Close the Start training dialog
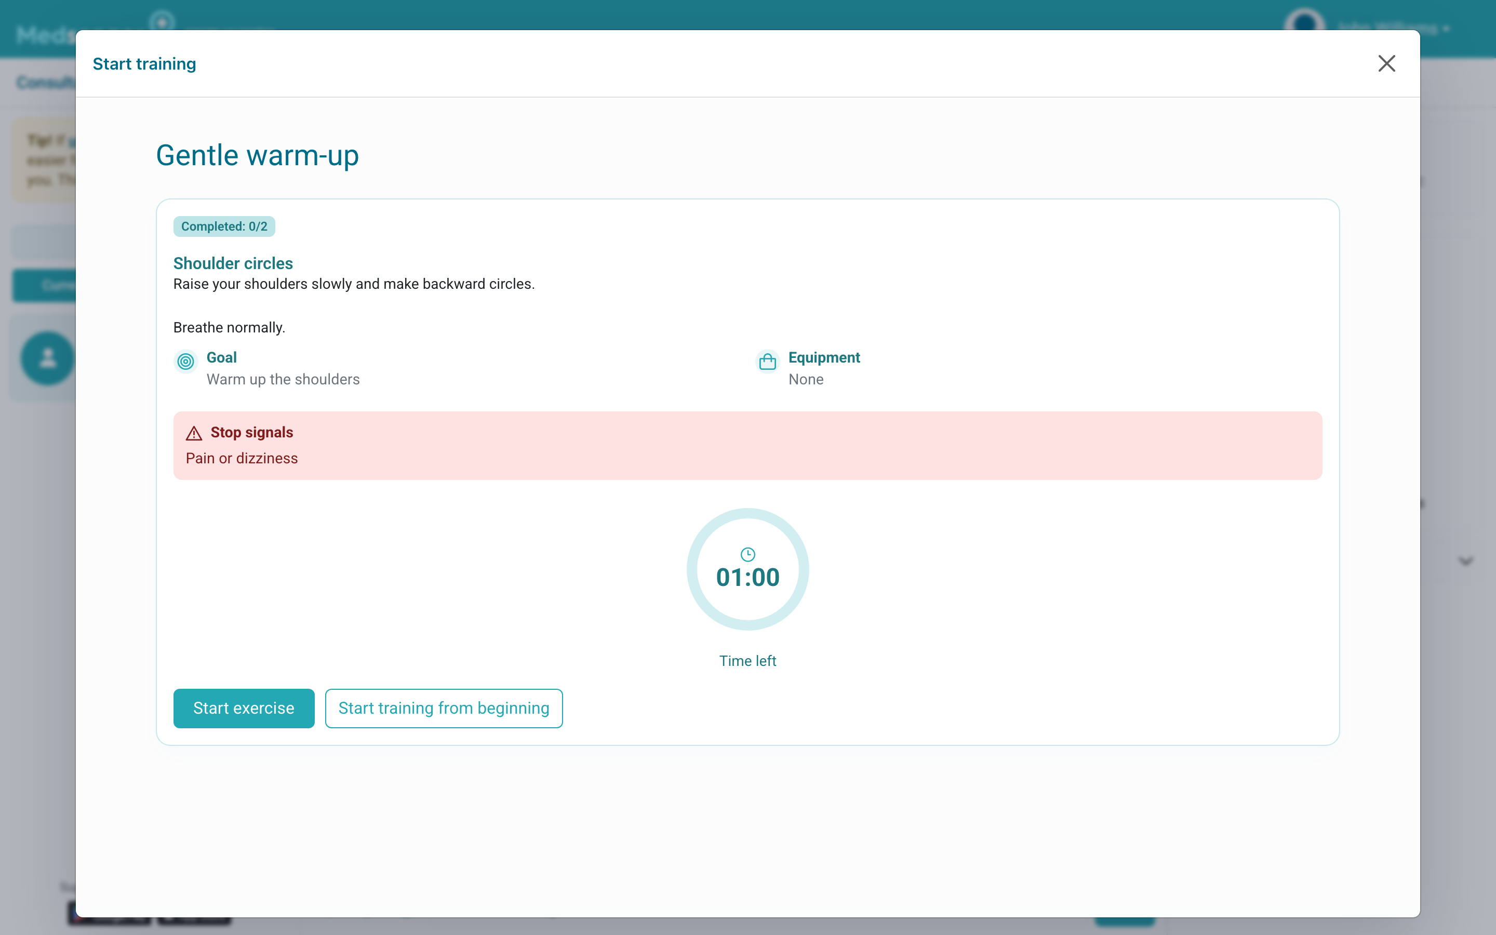Image resolution: width=1496 pixels, height=935 pixels. tap(1386, 64)
